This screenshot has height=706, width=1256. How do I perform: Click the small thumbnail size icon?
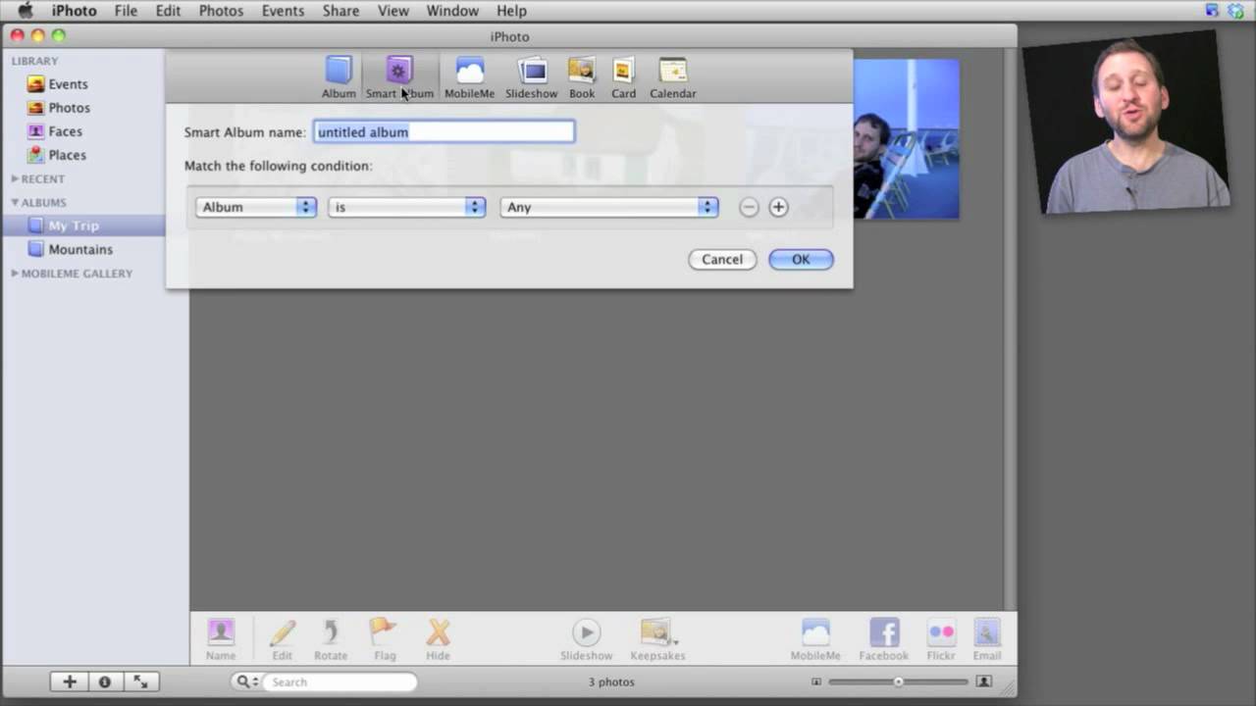click(x=816, y=681)
